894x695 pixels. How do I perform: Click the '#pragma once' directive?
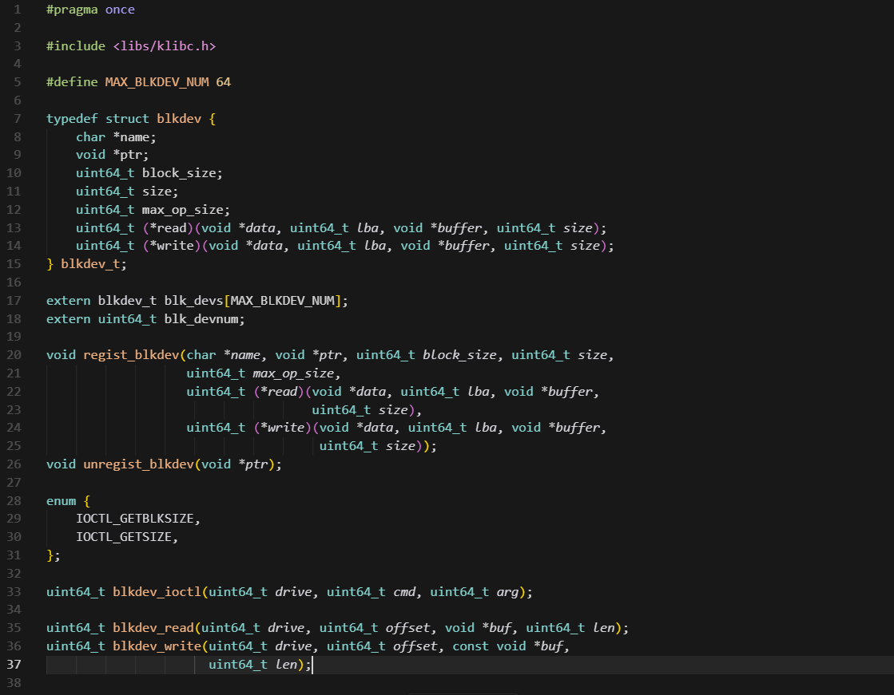click(90, 10)
